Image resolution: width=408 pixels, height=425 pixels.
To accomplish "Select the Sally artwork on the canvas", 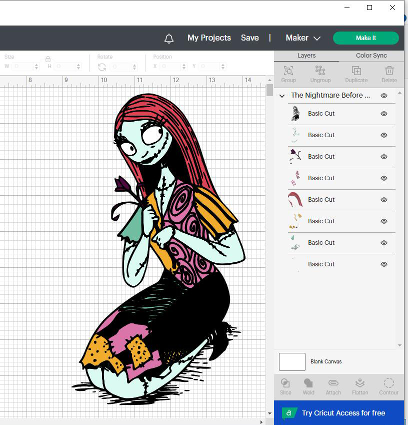I will click(159, 249).
